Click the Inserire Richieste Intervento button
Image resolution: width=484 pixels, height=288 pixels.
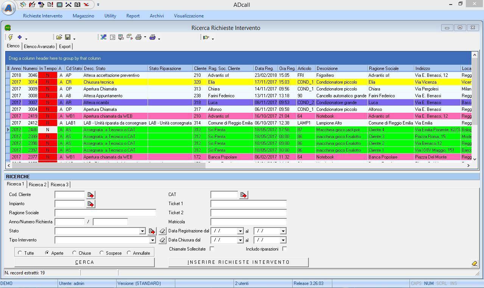tap(238, 262)
